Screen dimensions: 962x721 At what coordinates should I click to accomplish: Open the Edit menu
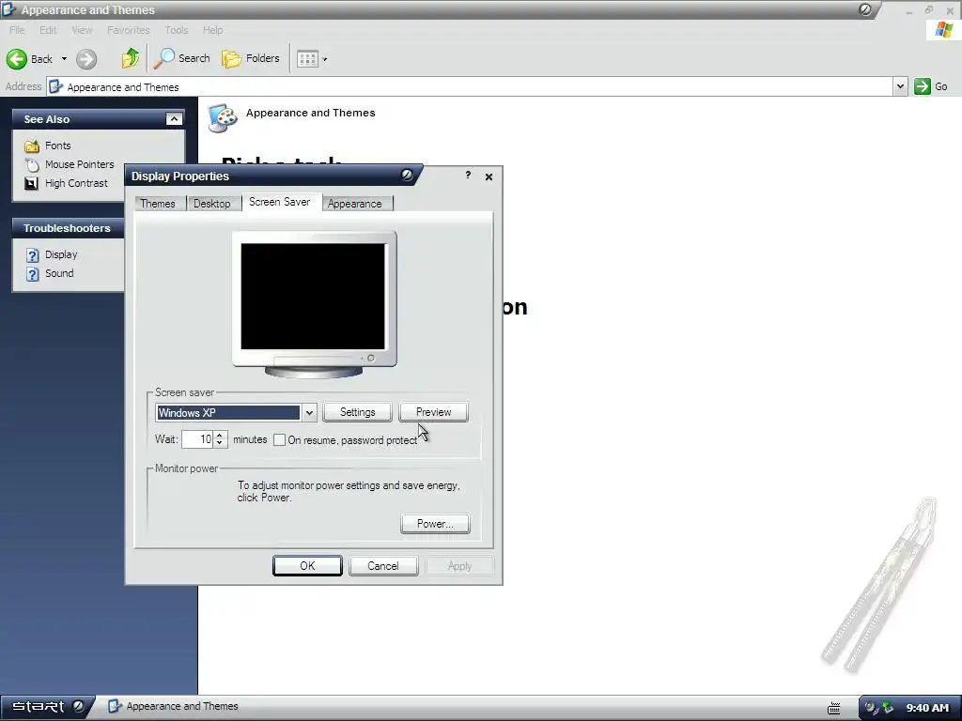tap(48, 30)
